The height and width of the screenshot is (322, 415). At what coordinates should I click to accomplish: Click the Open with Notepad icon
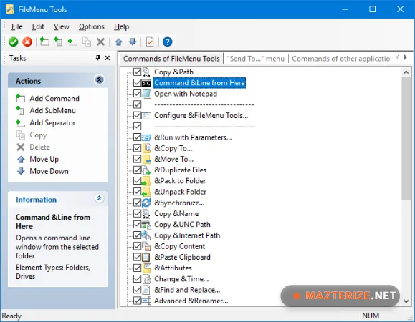coord(146,94)
